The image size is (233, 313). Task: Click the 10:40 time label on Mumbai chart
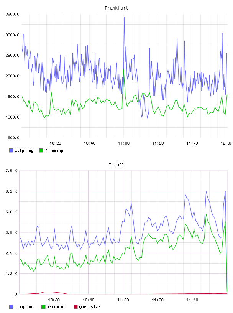click(x=89, y=300)
